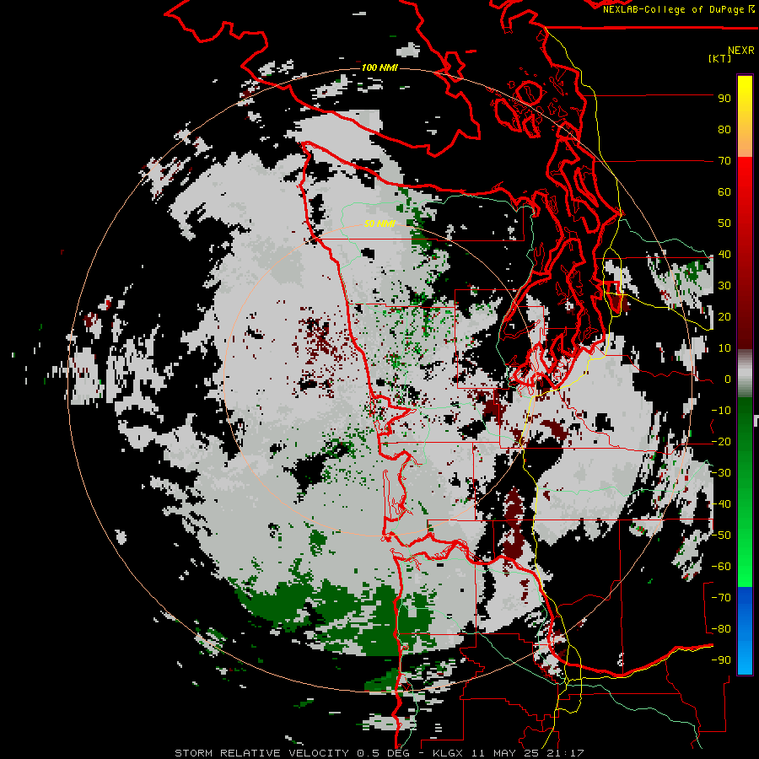Click the -30 knot scale label
The image size is (759, 759).
(721, 473)
